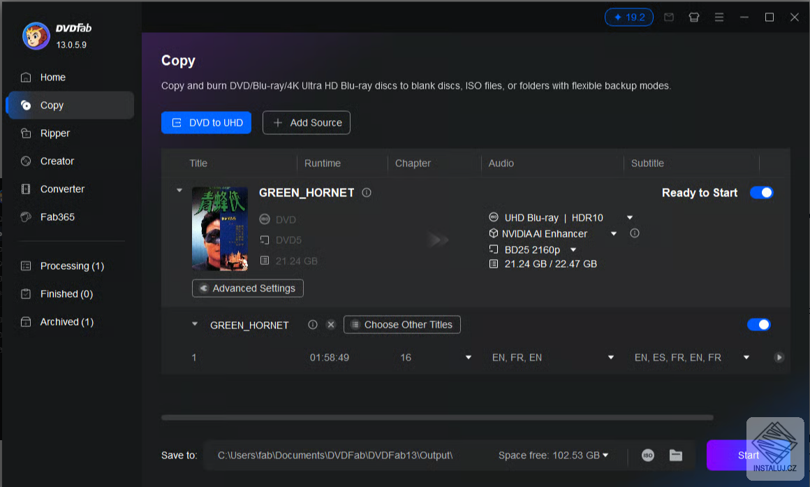The image size is (810, 487).
Task: Toggle the second GREEN_HORNET title switch
Action: point(759,324)
